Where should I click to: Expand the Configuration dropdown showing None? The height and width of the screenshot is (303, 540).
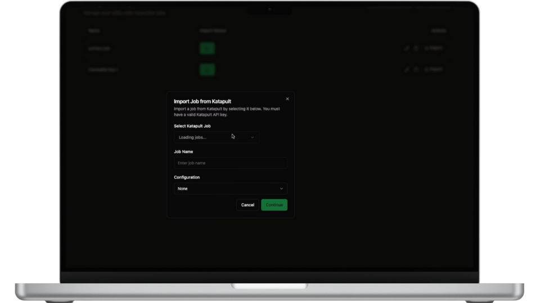[231, 189]
